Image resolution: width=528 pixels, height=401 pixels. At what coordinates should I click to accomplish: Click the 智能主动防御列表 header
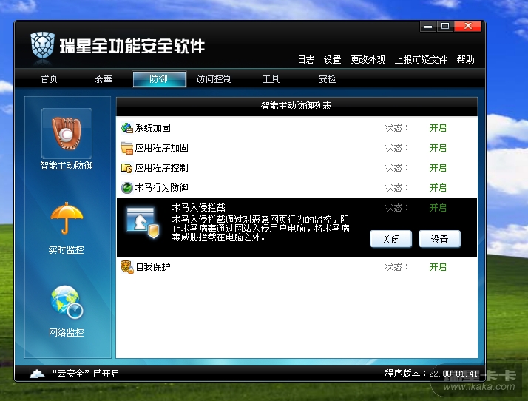[297, 106]
